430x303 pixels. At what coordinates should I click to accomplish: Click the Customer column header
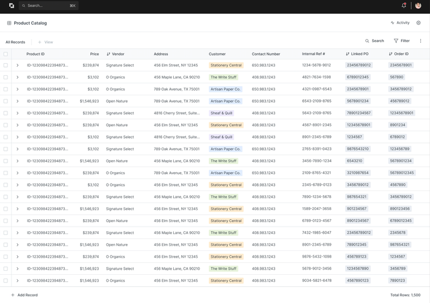point(217,54)
